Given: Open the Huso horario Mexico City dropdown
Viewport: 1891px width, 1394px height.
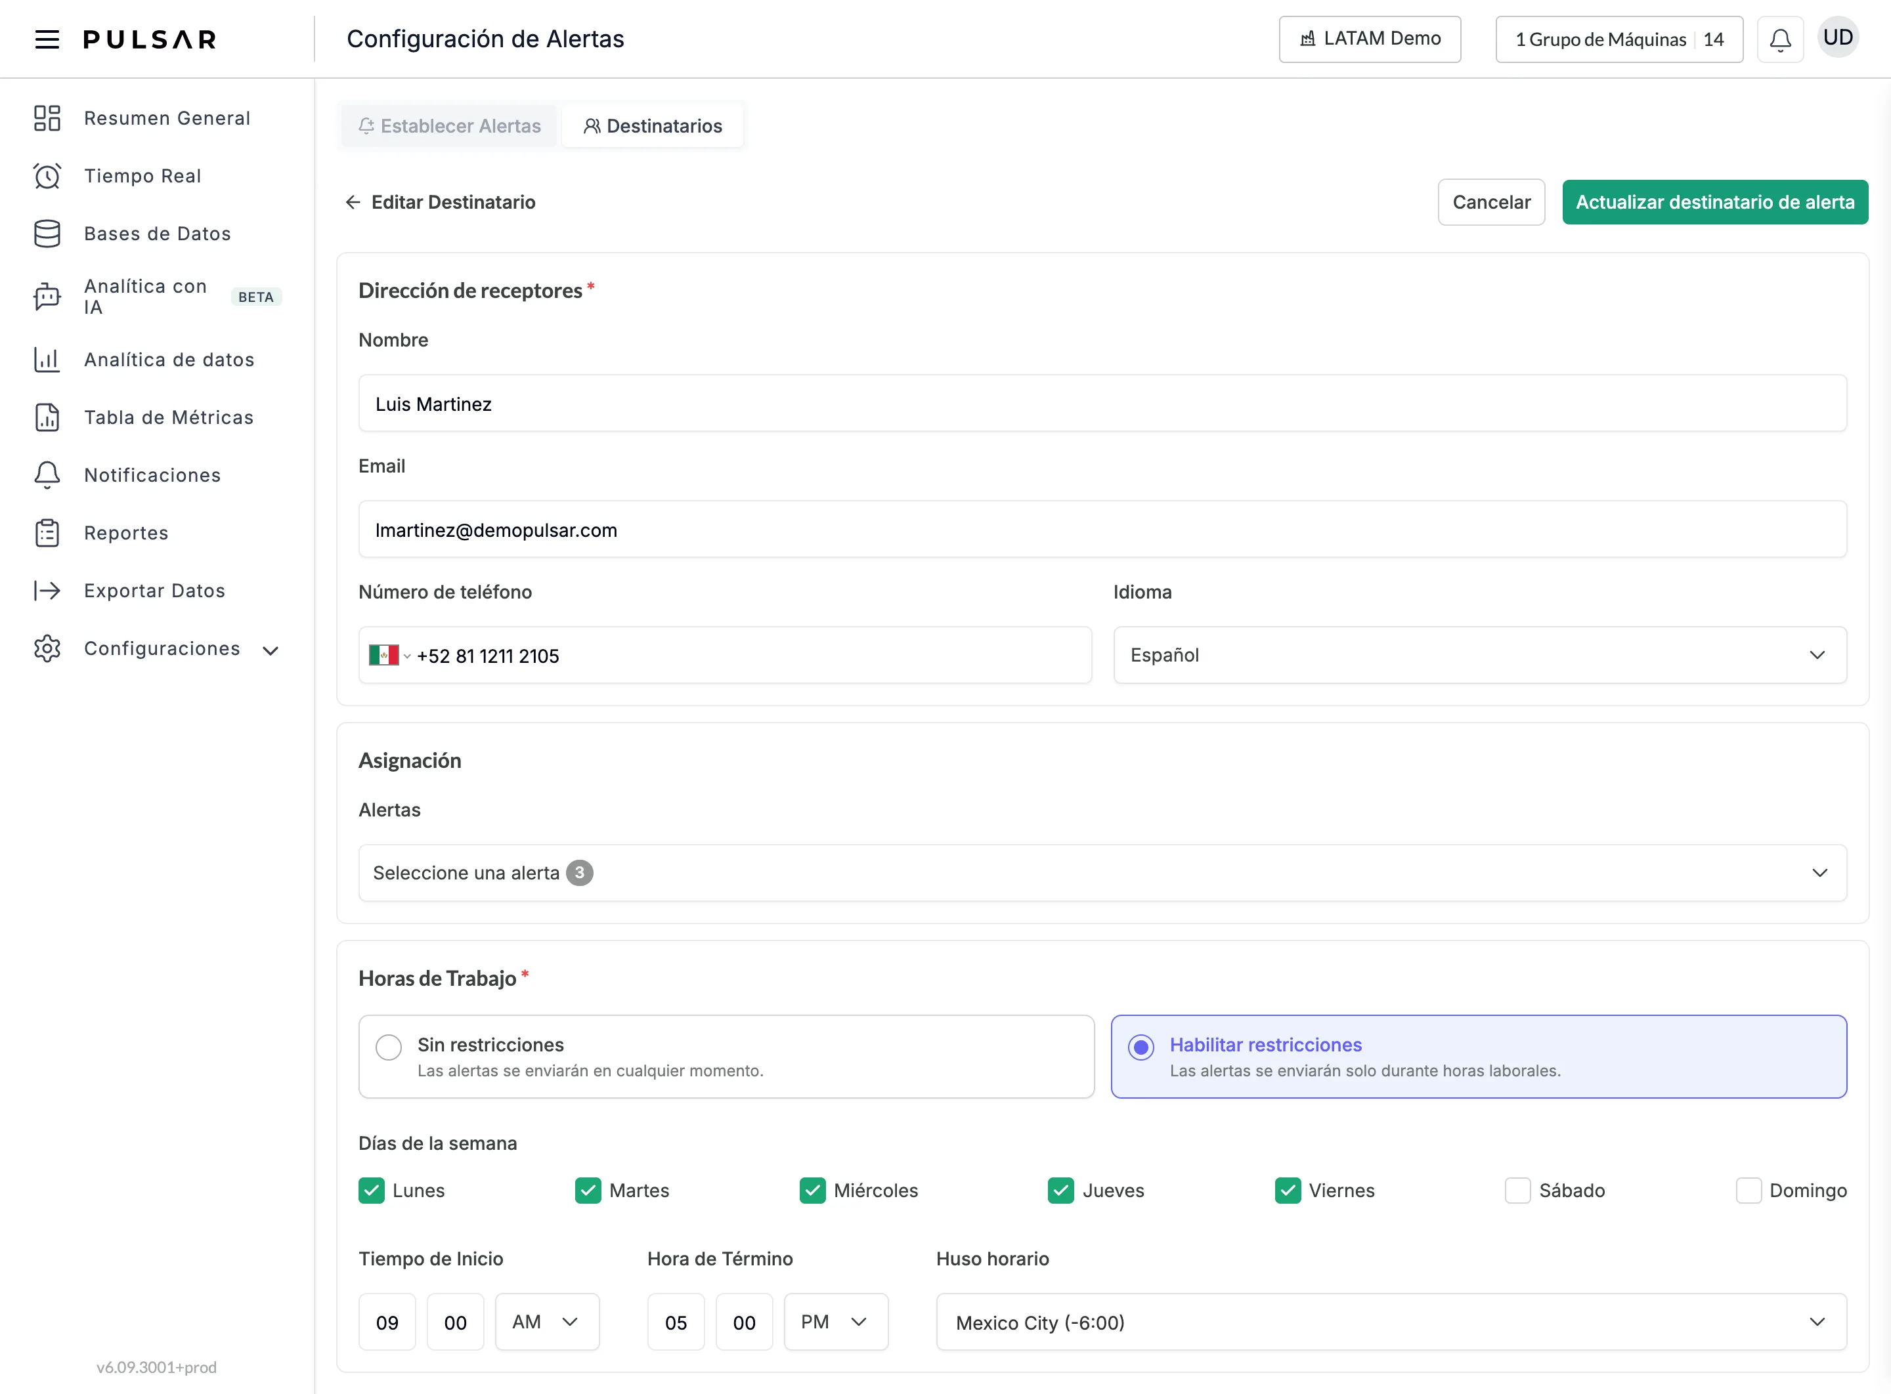Looking at the screenshot, I should point(1391,1322).
